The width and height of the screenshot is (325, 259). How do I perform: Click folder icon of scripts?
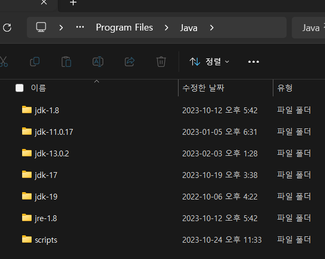tap(27, 239)
